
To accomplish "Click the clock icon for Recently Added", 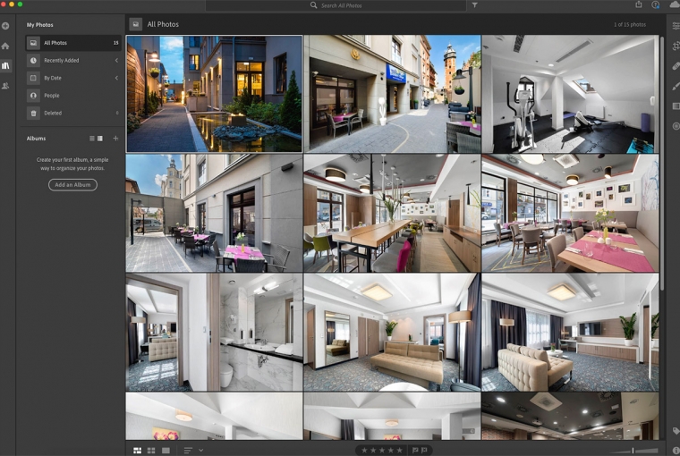I will (33, 61).
